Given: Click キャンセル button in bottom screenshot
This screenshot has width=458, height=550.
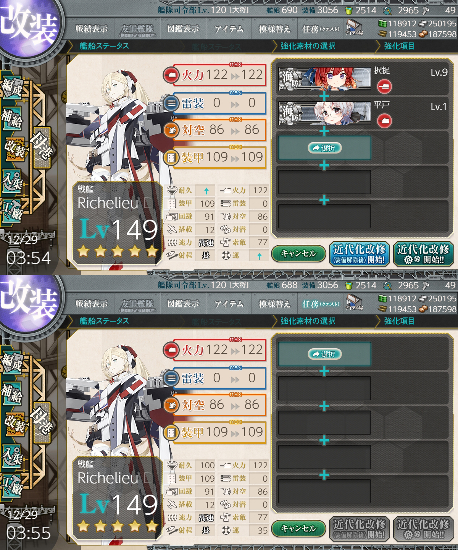Looking at the screenshot, I should (298, 528).
